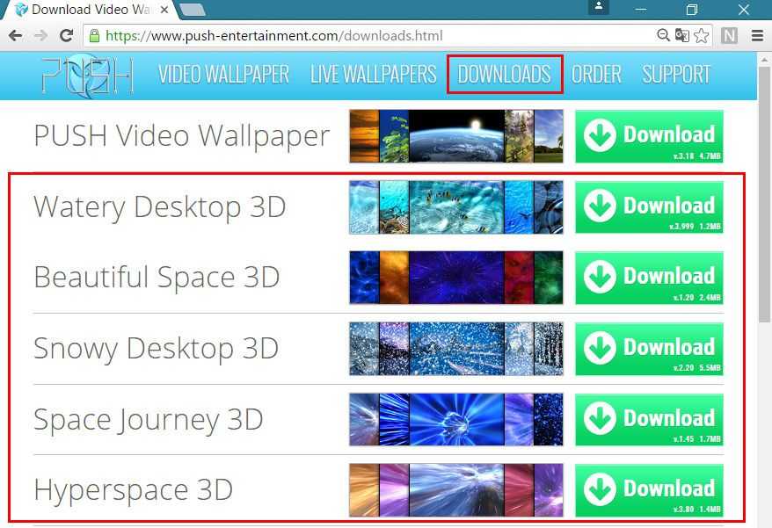Screen dimensions: 772x528
Task: Click the browser back arrow
Action: pos(15,36)
